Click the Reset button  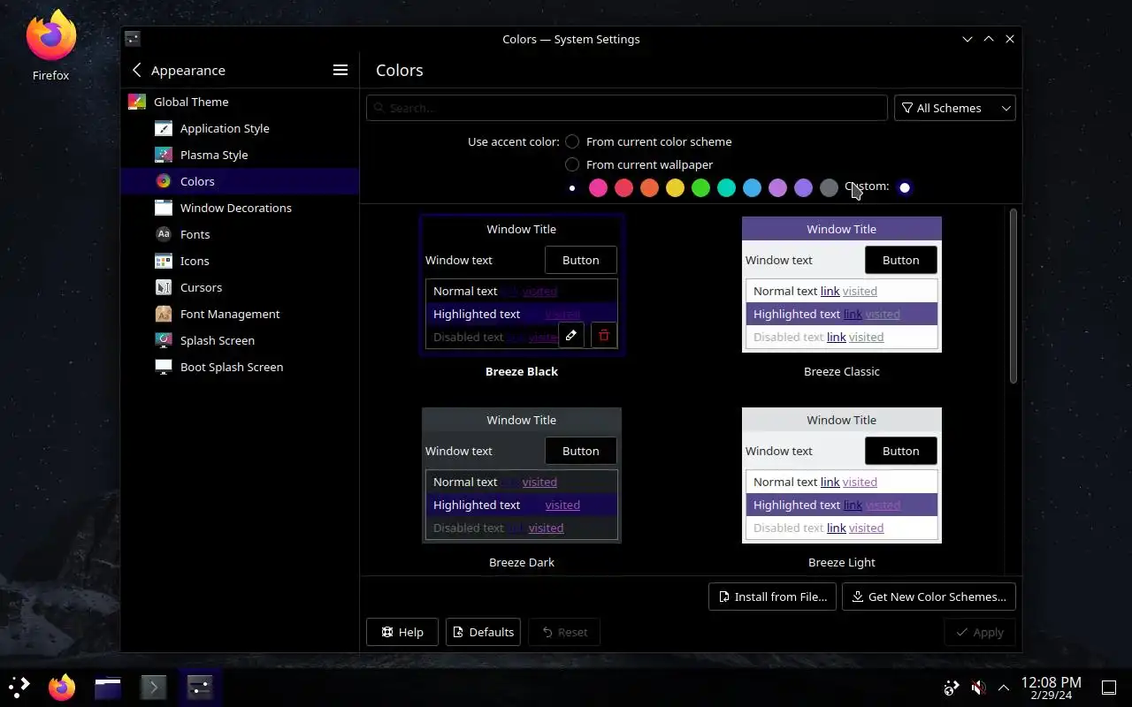(x=564, y=632)
